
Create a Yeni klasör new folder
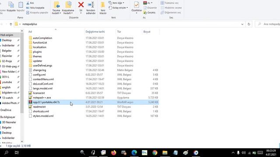[103, 8]
